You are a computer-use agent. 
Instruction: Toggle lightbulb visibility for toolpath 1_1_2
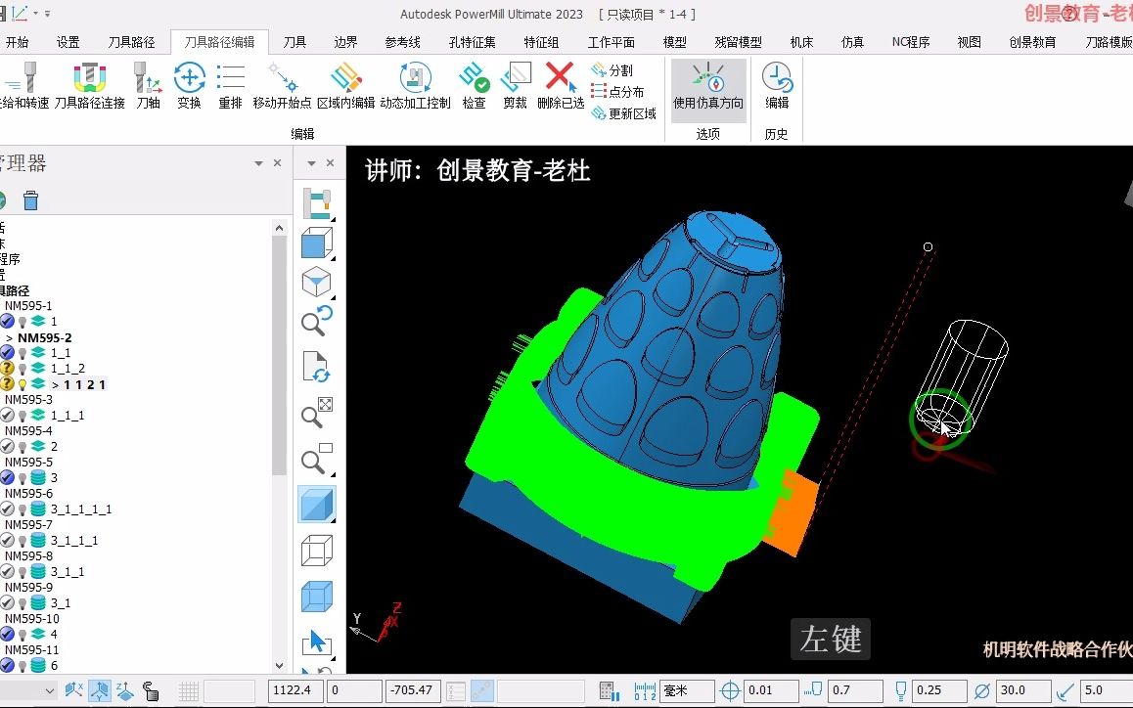pyautogui.click(x=23, y=369)
